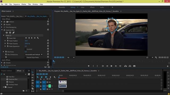Open mask tracking options wrench
170x95 pixels.
click(x=38, y=38)
